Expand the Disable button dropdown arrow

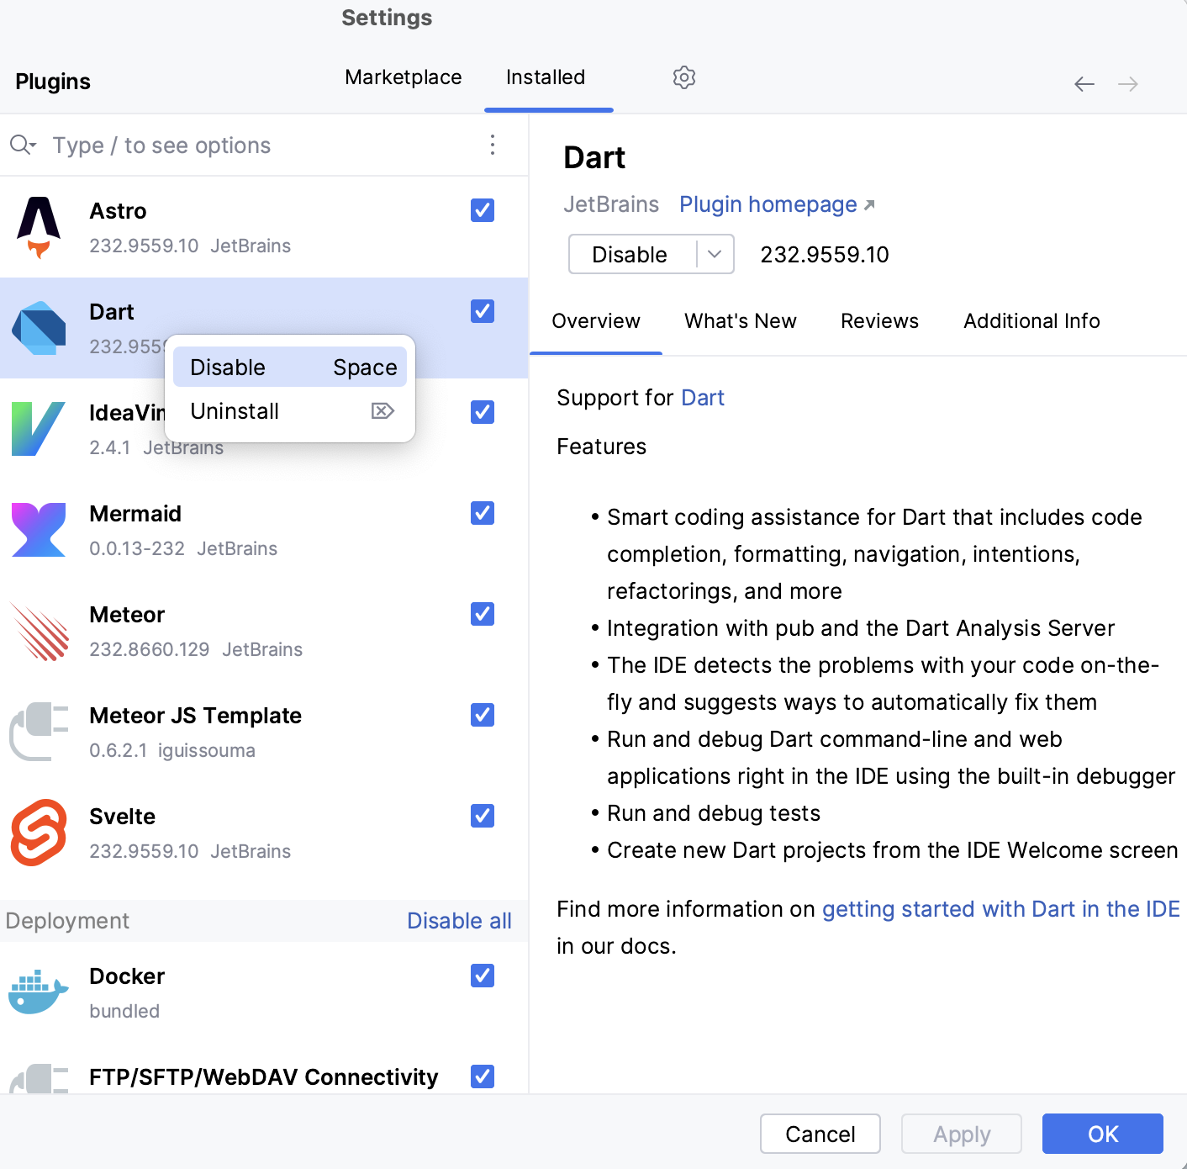(x=715, y=254)
